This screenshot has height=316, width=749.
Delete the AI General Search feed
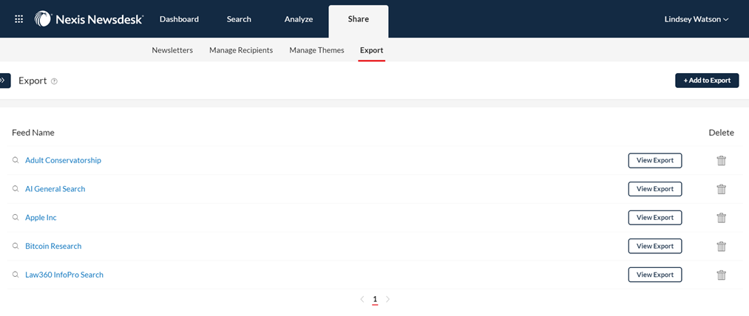[722, 189]
